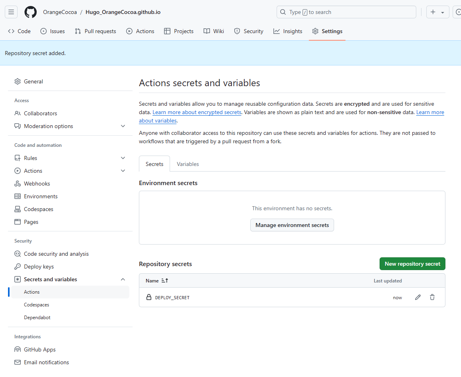Click OrangeCocoa owner link
The image size is (461, 377).
(60, 12)
